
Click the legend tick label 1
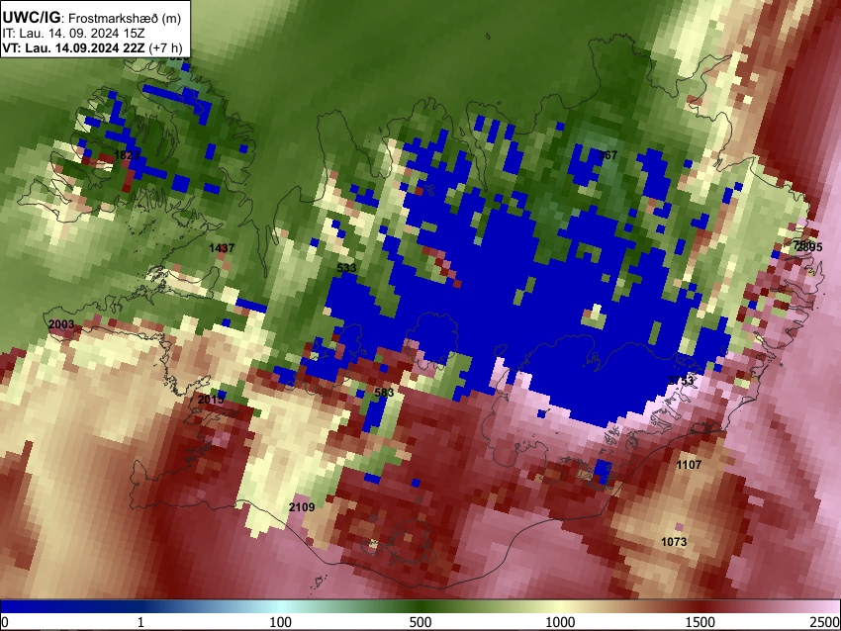[140, 622]
